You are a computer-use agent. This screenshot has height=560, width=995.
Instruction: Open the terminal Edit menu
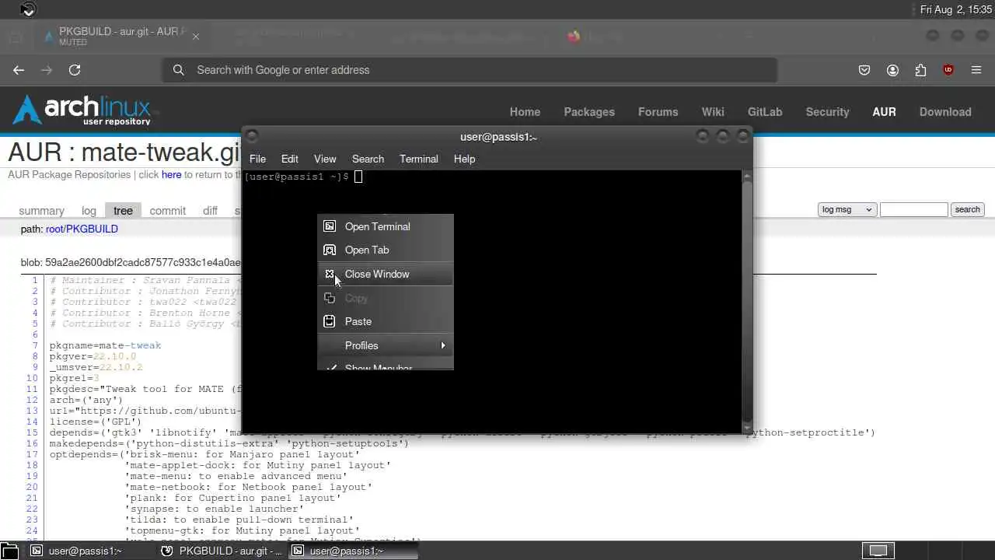pos(290,159)
